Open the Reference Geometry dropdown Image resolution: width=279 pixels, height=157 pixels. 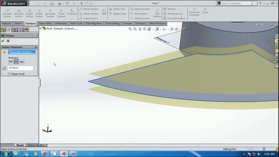pyautogui.click(x=194, y=14)
